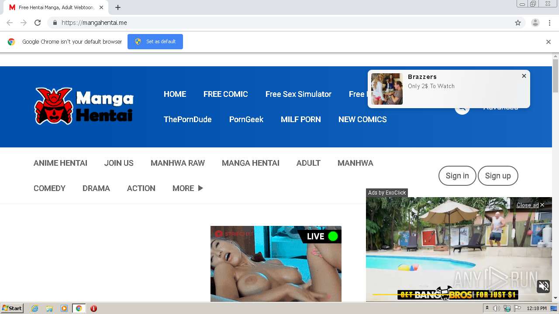
Task: Select MANHWA RAW category
Action: click(178, 163)
